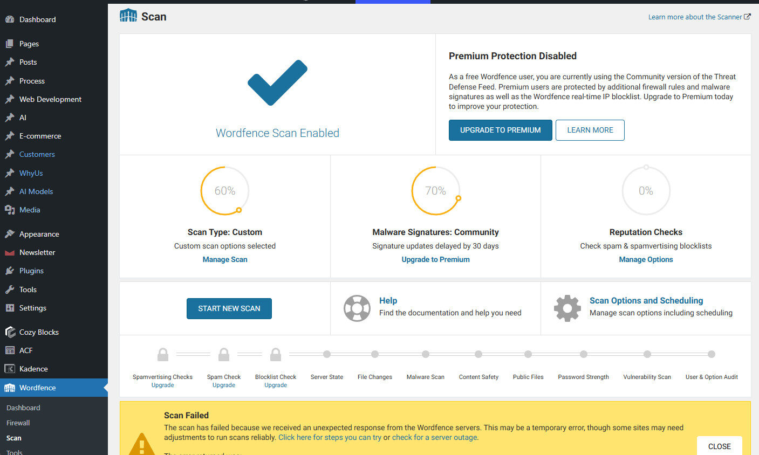Image resolution: width=759 pixels, height=455 pixels.
Task: Open Scan Options and Scheduling link
Action: click(646, 300)
